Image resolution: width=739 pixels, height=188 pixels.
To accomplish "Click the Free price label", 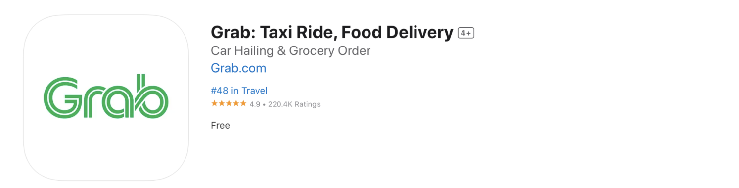I will pyautogui.click(x=220, y=125).
